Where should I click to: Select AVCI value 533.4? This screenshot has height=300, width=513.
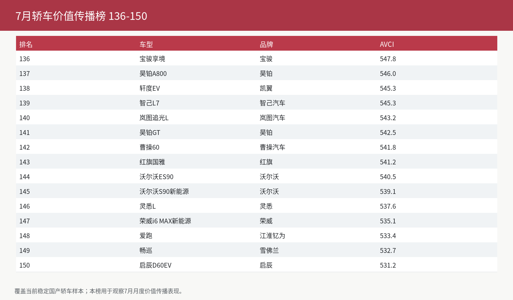pyautogui.click(x=388, y=236)
